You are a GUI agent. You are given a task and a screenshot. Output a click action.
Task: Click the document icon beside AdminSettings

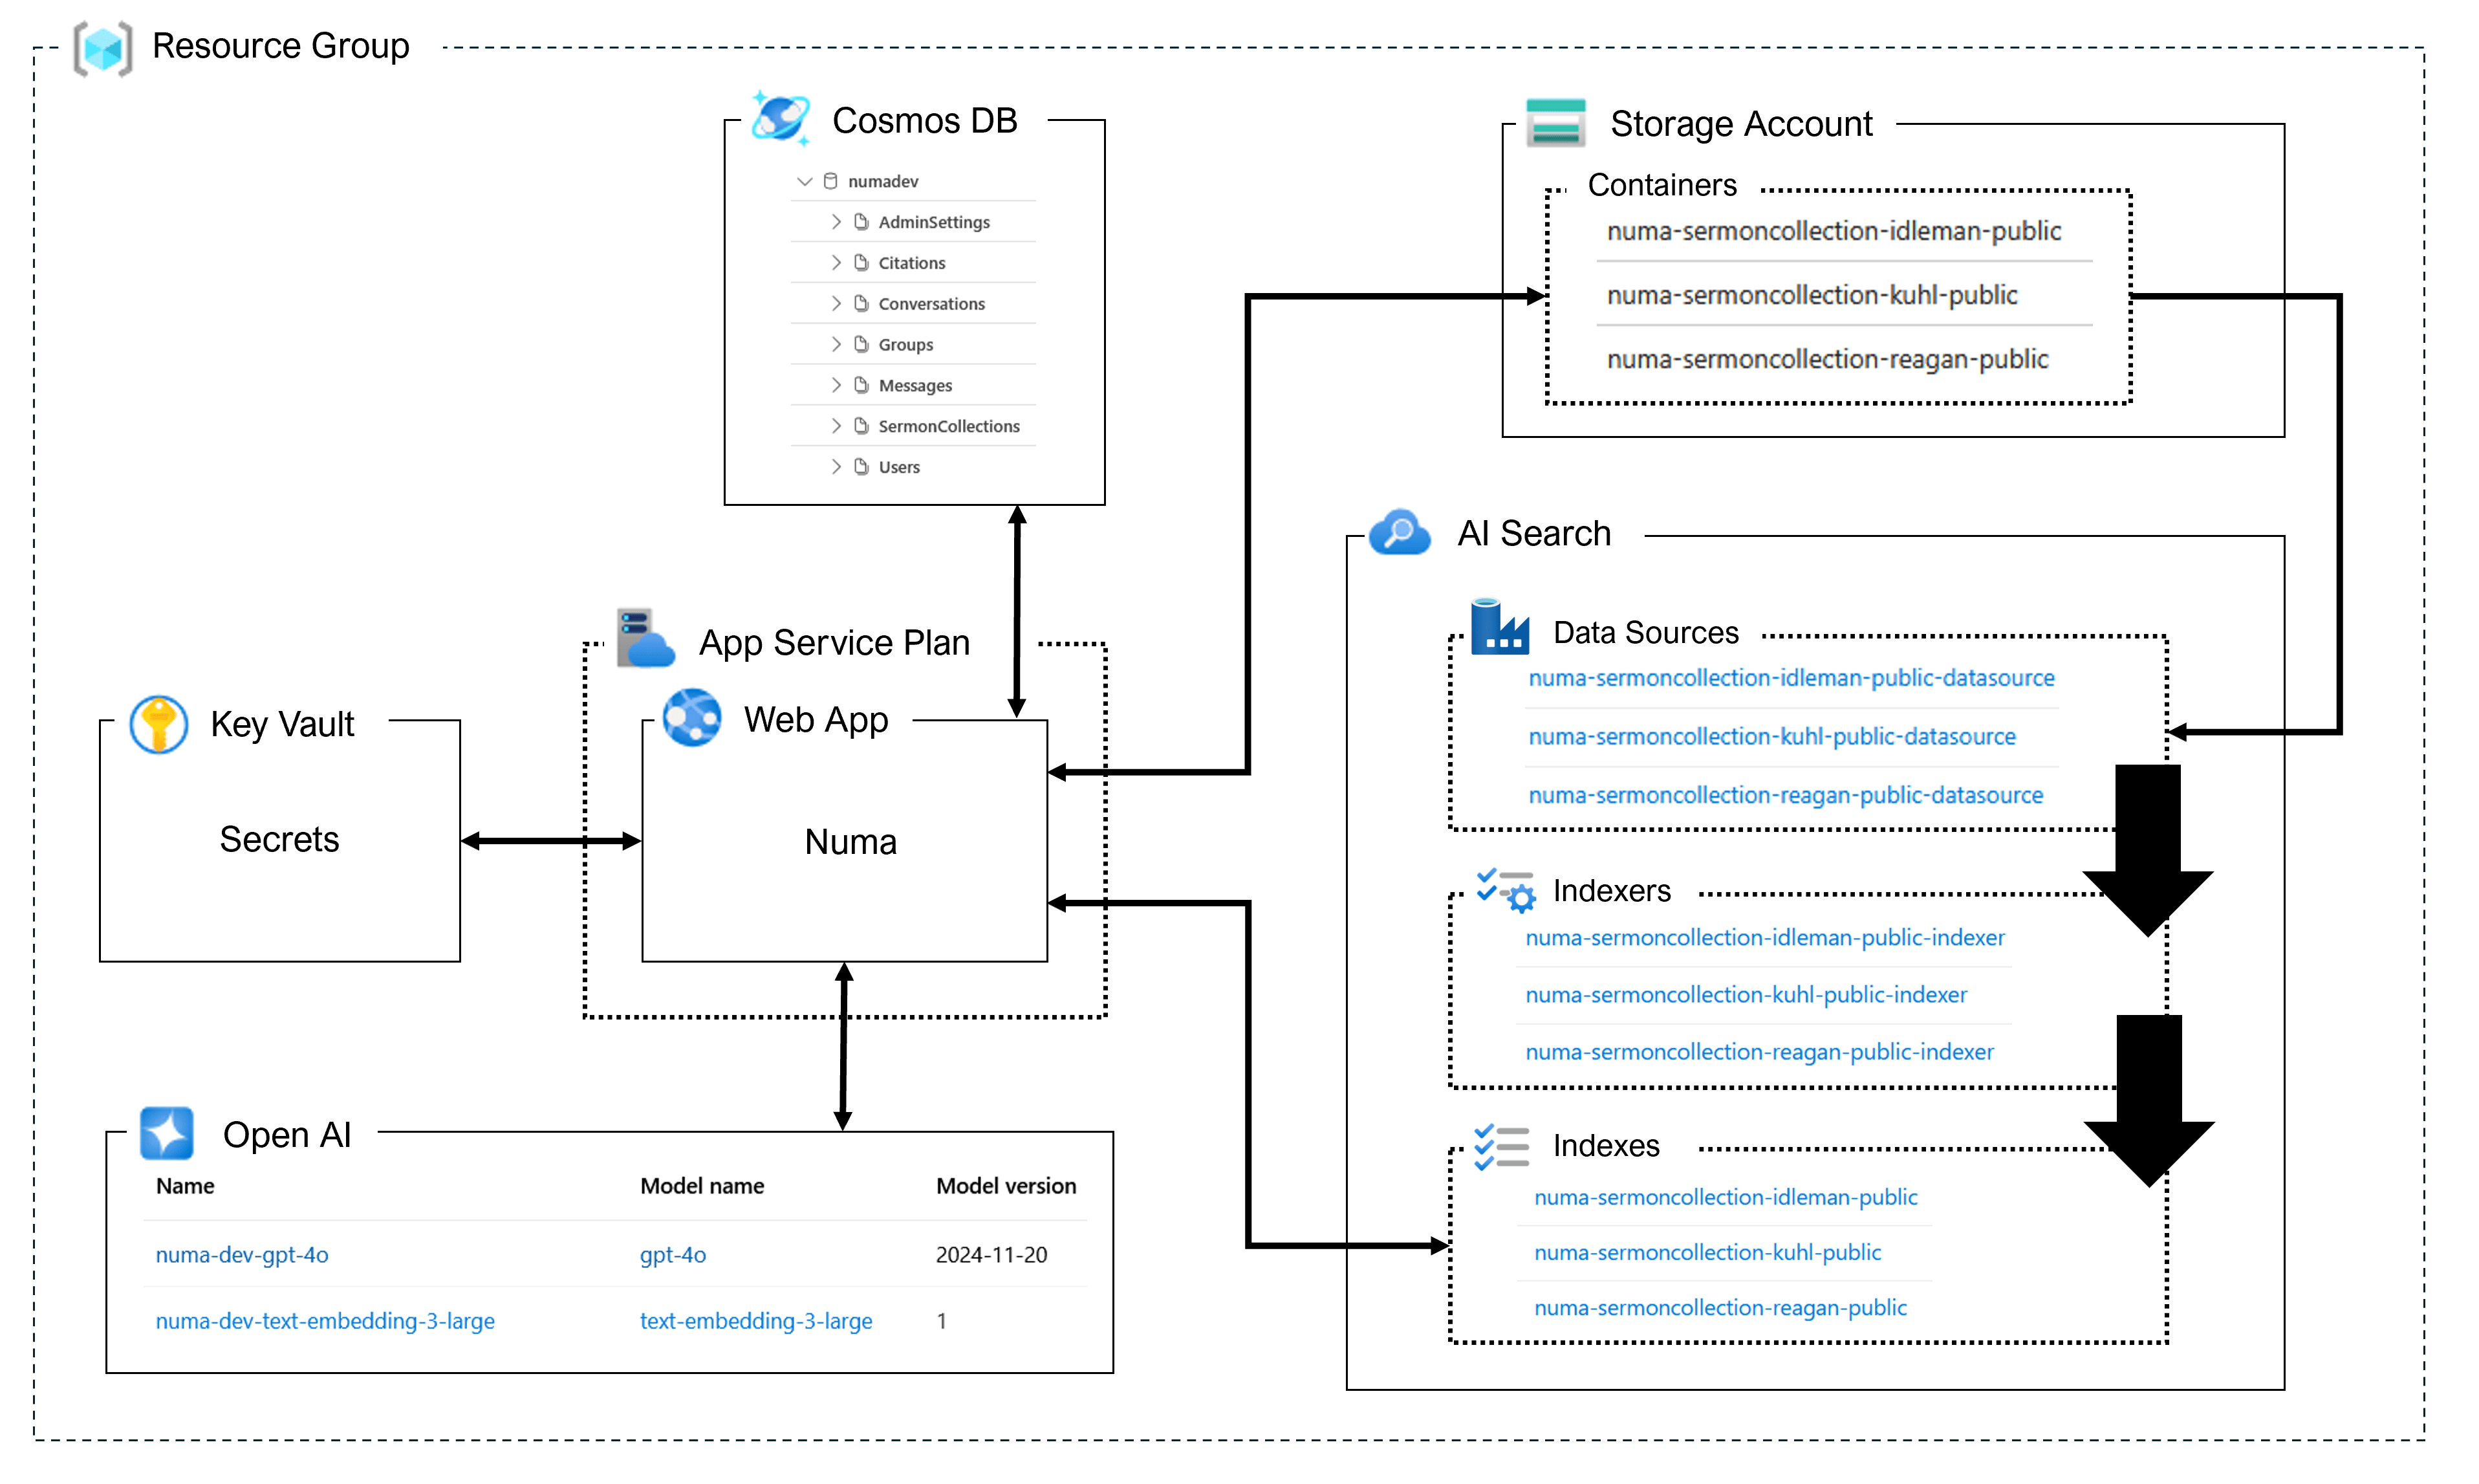(861, 222)
